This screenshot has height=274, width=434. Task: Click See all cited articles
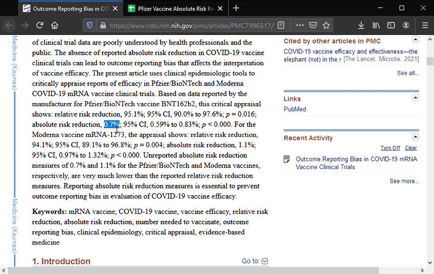408,73
